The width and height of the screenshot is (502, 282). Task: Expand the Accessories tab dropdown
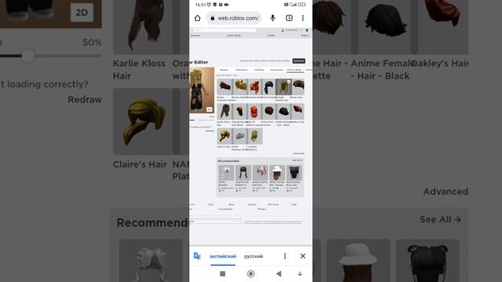[x=277, y=70]
